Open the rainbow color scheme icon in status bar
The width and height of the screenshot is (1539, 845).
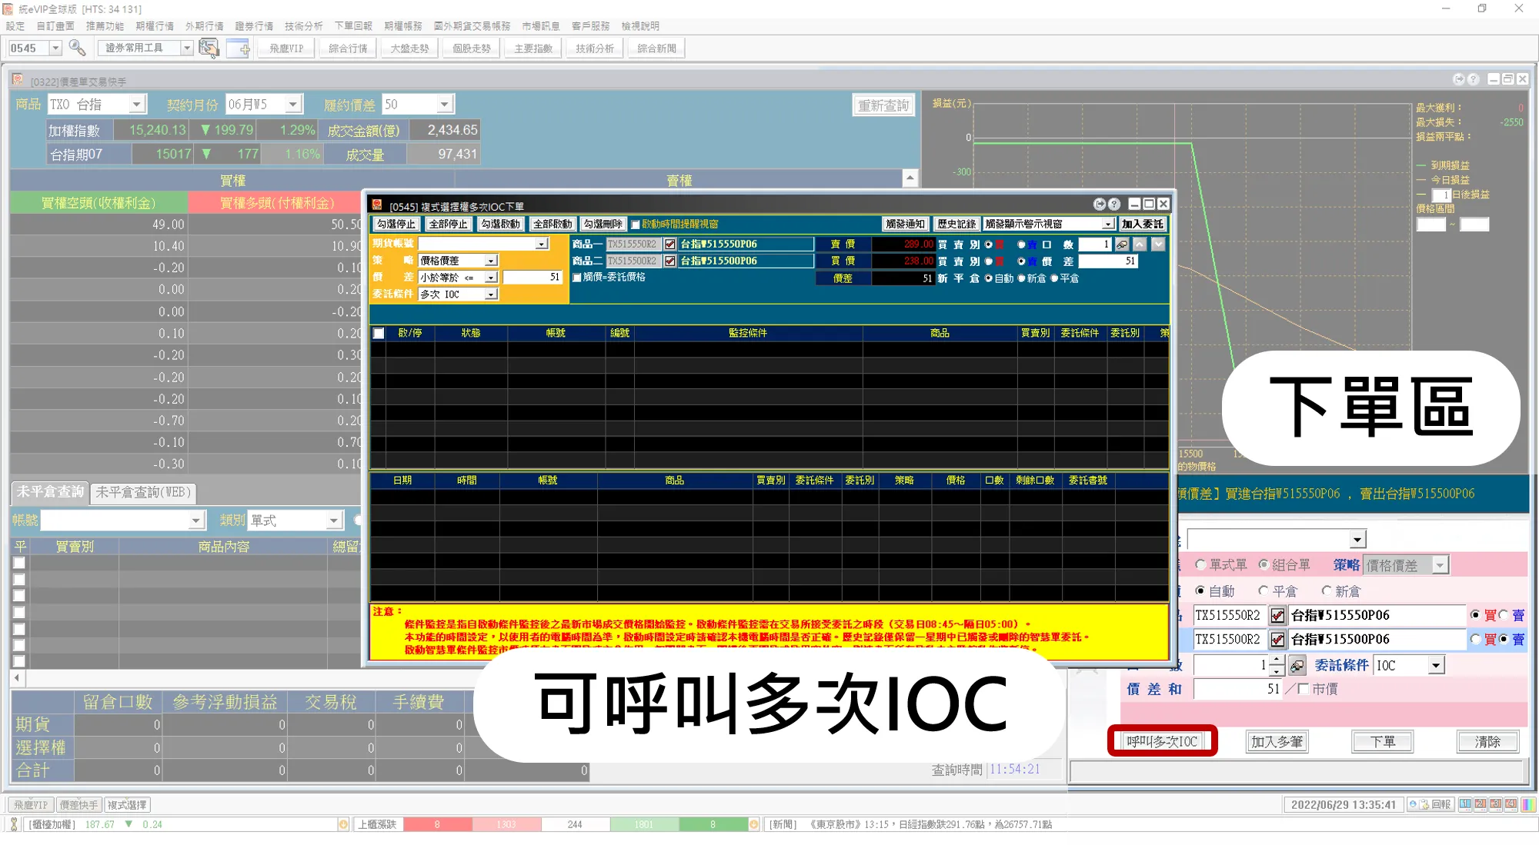click(x=1528, y=804)
